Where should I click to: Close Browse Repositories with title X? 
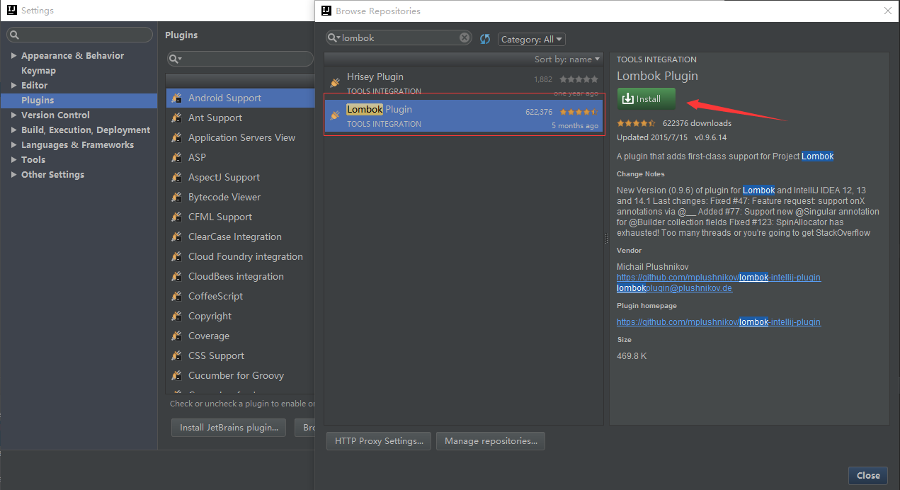point(887,11)
